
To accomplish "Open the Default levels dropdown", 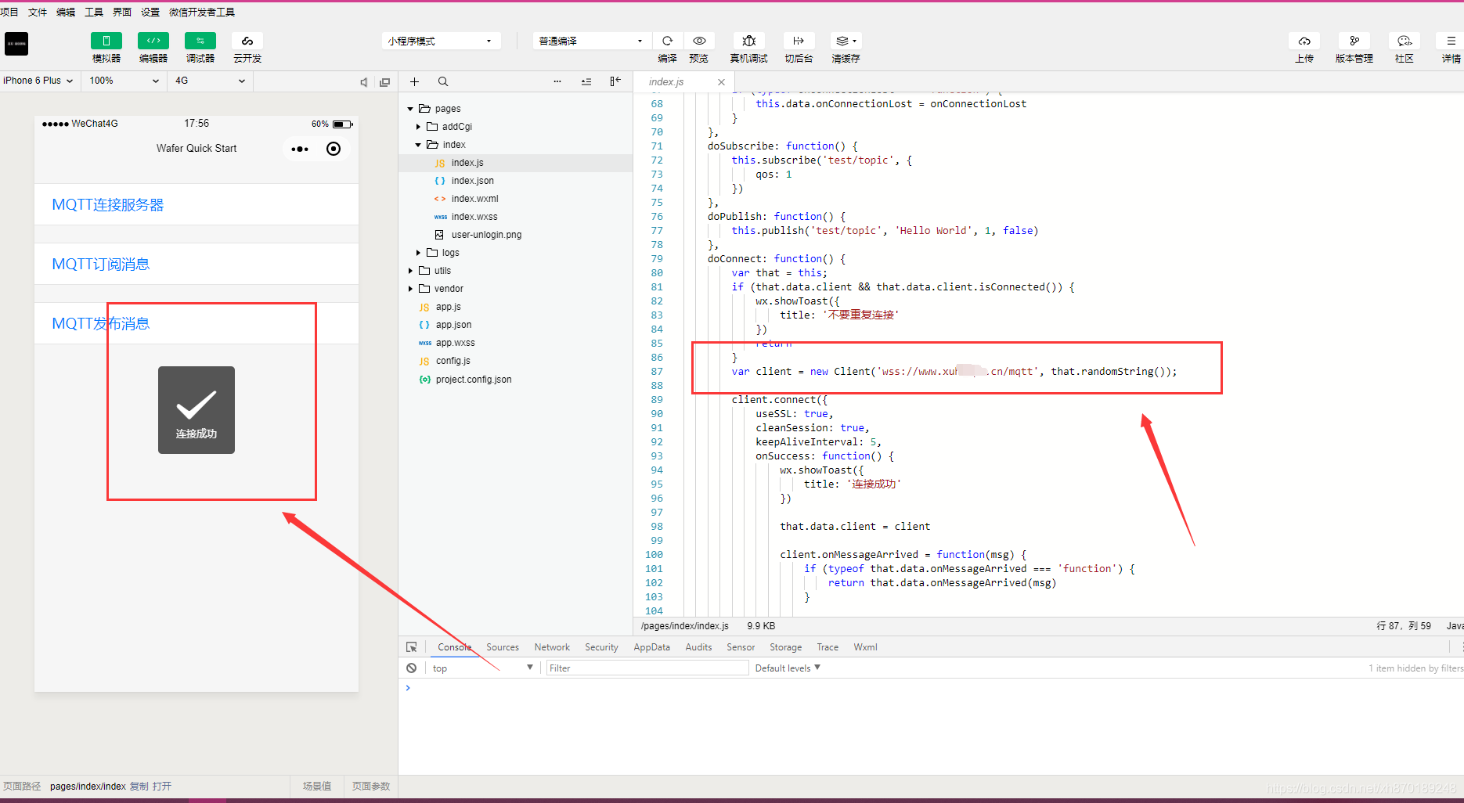I will pos(788,668).
